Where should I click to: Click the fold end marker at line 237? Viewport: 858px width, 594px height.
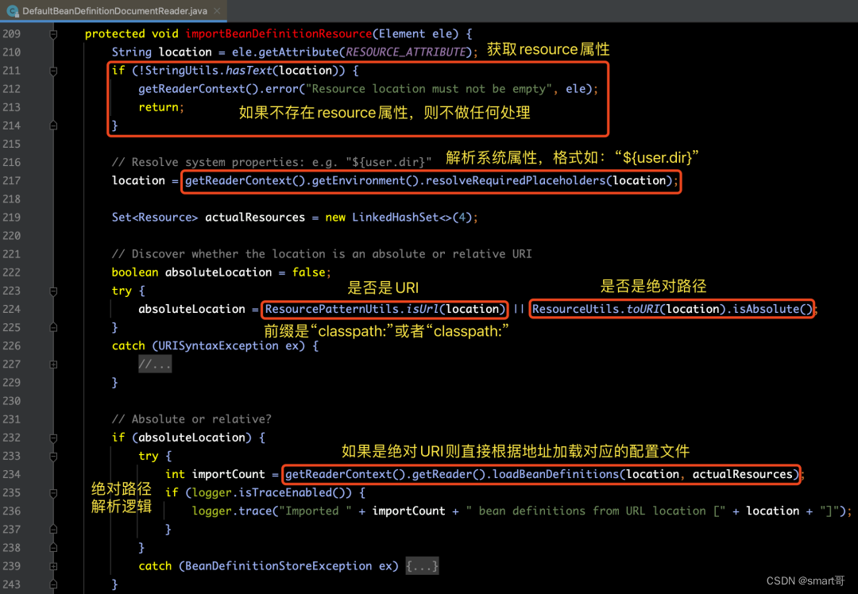click(54, 530)
